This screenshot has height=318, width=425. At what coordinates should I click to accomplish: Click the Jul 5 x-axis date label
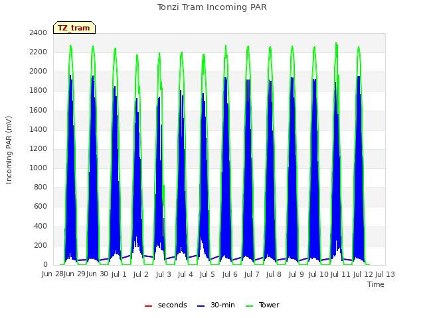tap(207, 274)
